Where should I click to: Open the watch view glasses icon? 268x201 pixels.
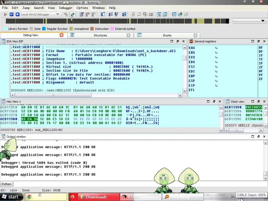[x=174, y=15]
